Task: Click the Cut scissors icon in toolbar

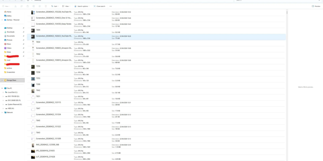Action: (16, 6)
